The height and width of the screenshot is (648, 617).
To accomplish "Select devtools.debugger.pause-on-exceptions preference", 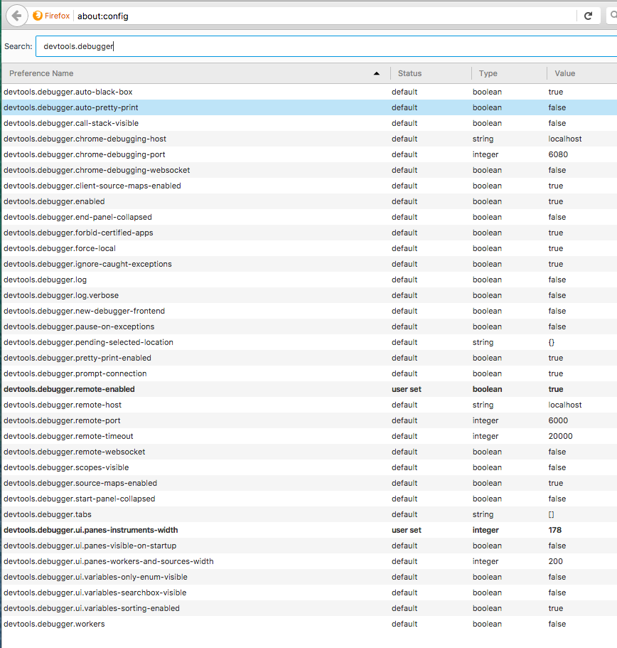I will (x=309, y=327).
